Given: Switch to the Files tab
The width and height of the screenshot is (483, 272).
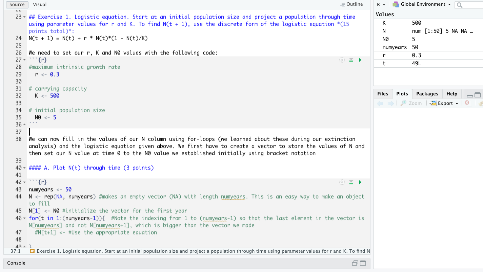Looking at the screenshot, I should 383,94.
